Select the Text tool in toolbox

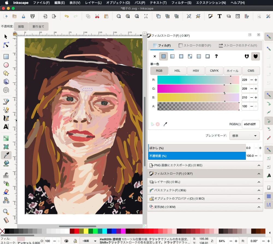coord(6,127)
